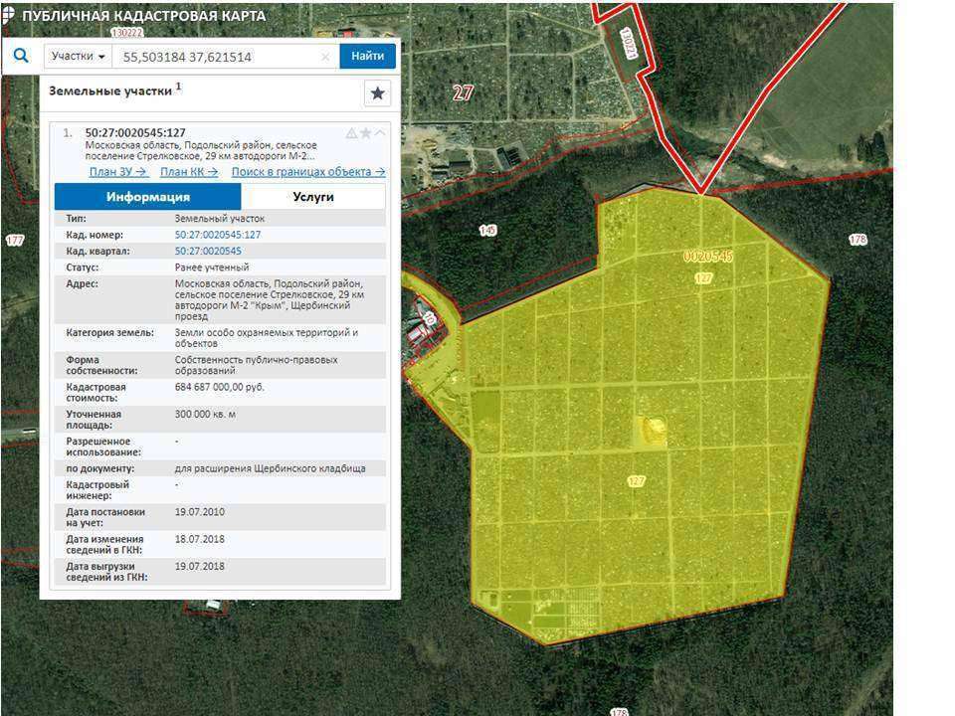
Task: Follow Поиск в границах объекта link
Action: 308,172
